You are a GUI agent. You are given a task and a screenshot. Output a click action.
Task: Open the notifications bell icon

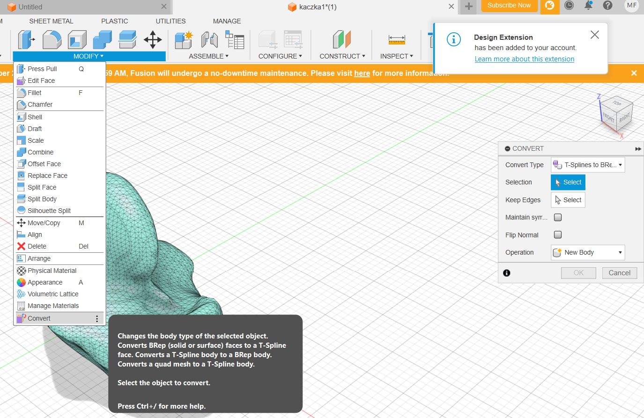pyautogui.click(x=588, y=6)
